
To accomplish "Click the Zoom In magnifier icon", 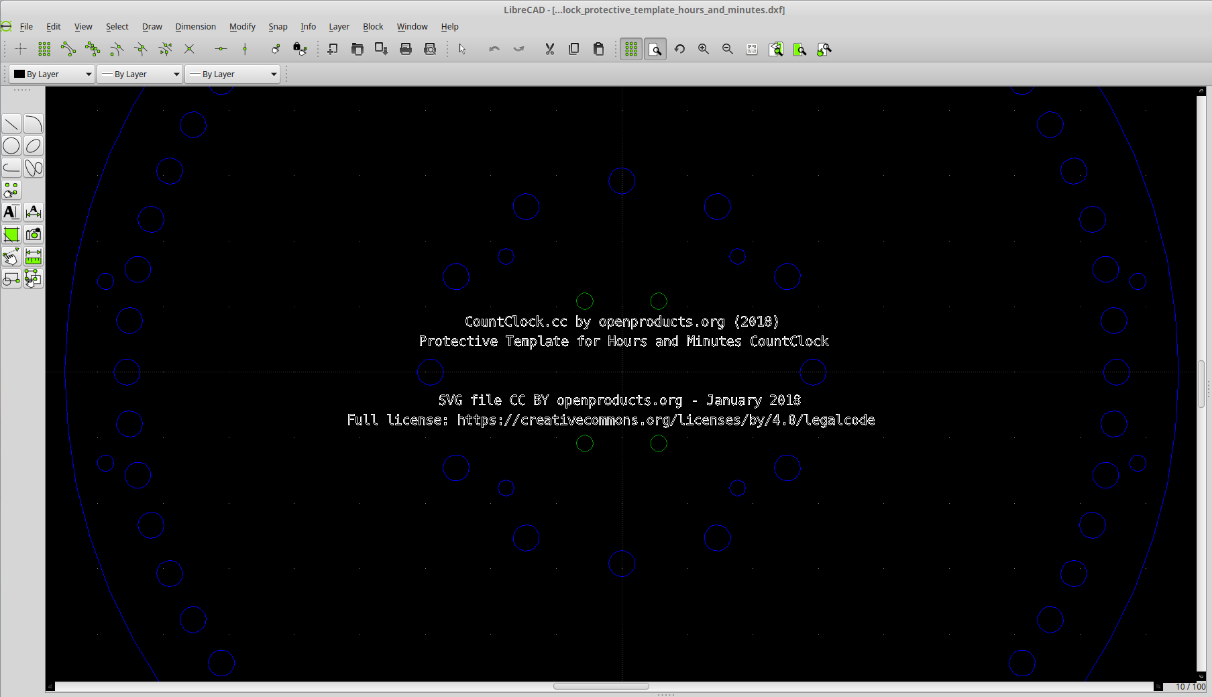I will tap(704, 49).
